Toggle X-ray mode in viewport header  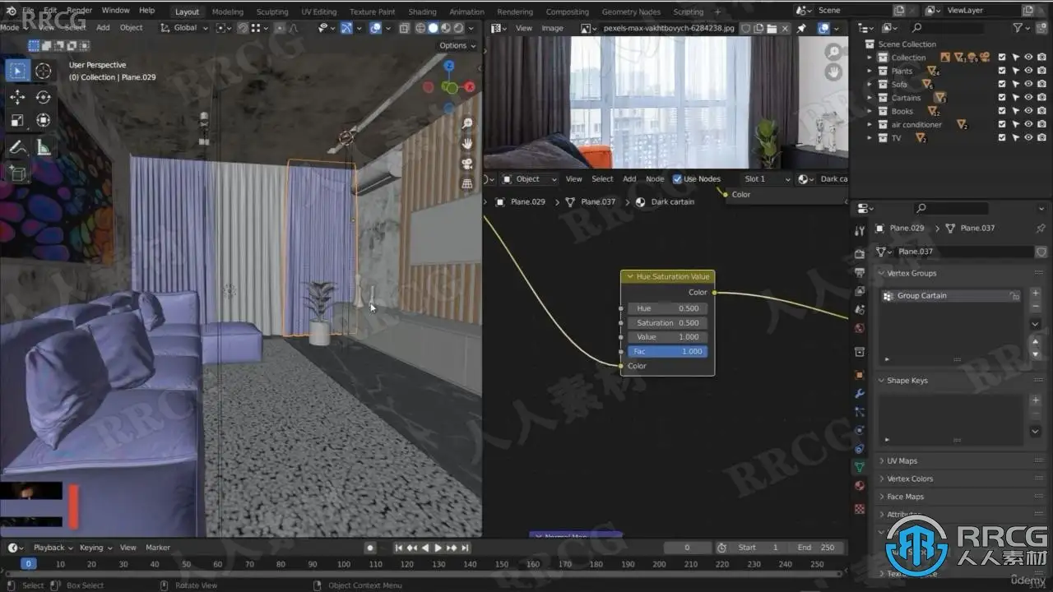(x=403, y=28)
